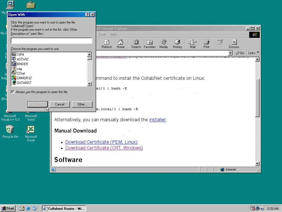Click the program list scroll down arrow
Image resolution: width=282 pixels, height=212 pixels.
90,84
